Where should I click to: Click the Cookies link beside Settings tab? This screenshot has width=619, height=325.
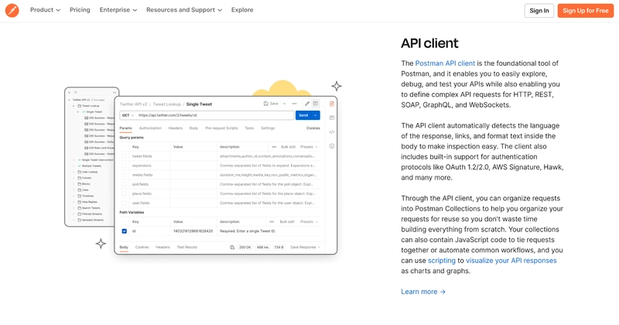click(313, 128)
